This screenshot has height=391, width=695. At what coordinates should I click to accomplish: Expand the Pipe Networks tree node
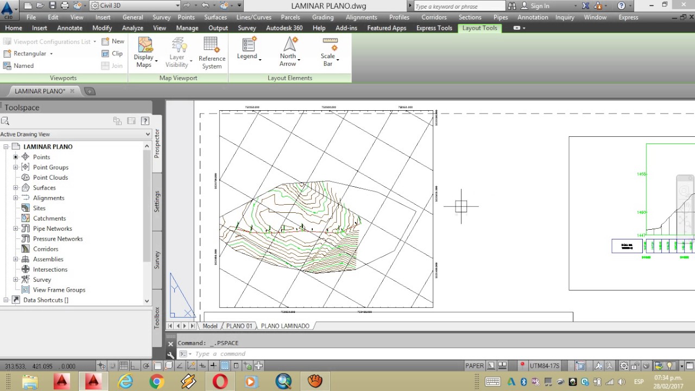(x=16, y=229)
